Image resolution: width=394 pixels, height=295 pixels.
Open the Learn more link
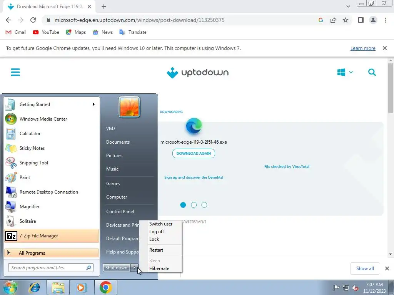click(363, 48)
